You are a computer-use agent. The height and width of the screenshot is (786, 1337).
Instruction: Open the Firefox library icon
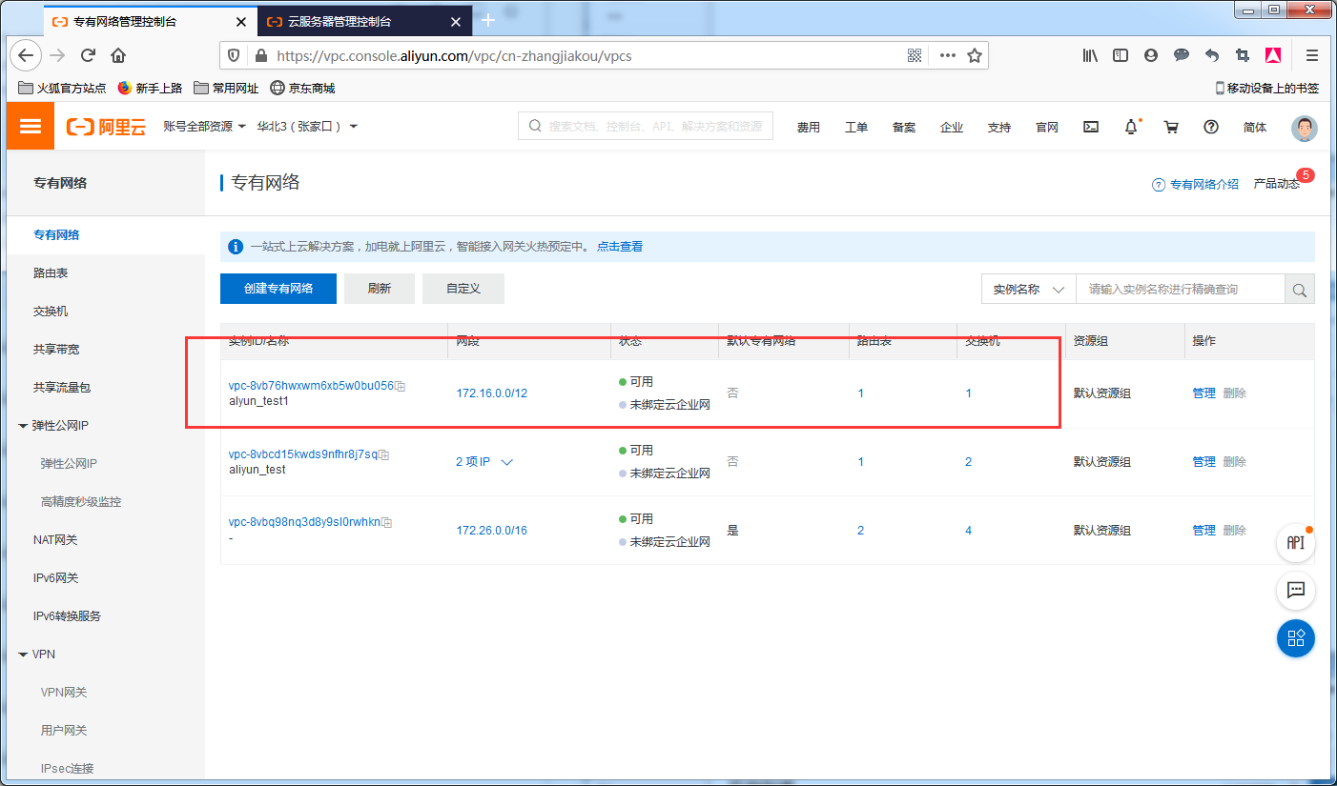click(x=1090, y=55)
